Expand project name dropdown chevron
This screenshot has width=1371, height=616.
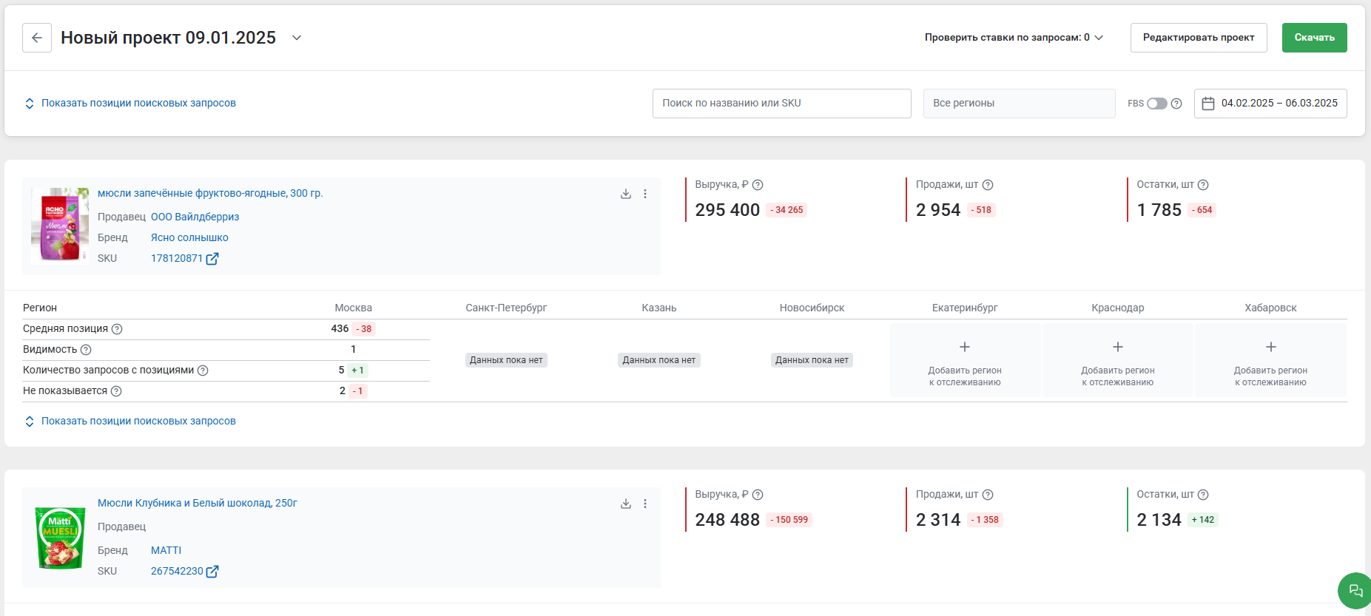(x=297, y=38)
